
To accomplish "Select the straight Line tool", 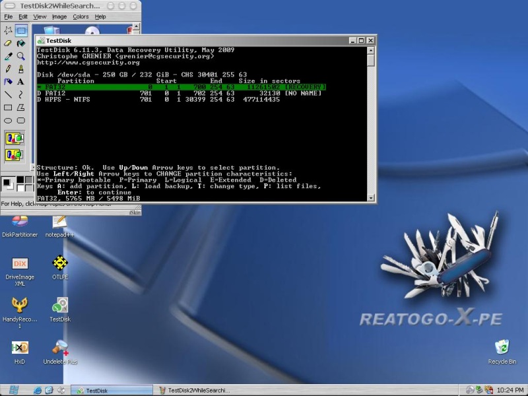I will (x=8, y=94).
